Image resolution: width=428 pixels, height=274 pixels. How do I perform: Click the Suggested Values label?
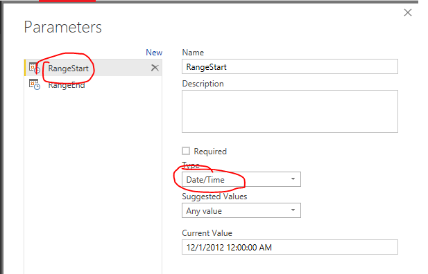click(x=214, y=197)
